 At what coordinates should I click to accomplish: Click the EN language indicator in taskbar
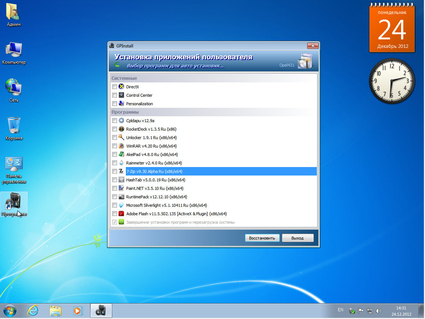pos(340,310)
